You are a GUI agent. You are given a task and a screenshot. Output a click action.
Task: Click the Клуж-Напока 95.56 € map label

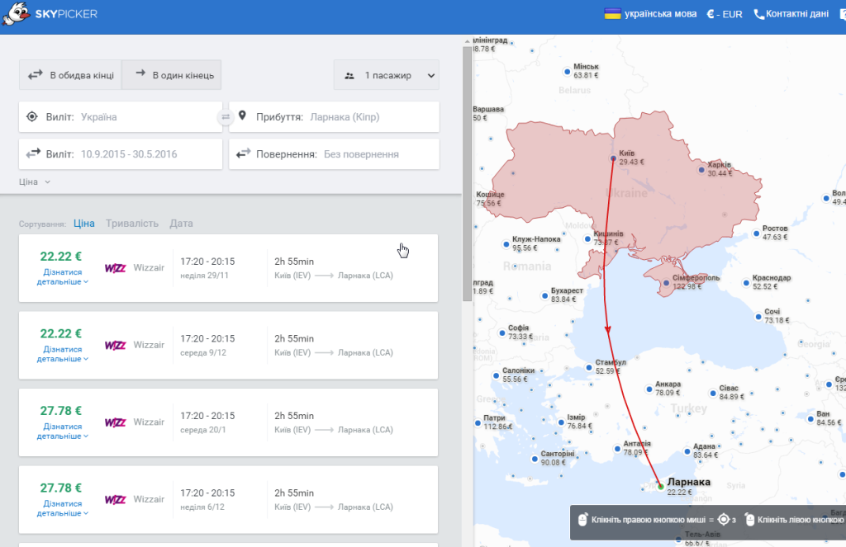pyautogui.click(x=535, y=243)
